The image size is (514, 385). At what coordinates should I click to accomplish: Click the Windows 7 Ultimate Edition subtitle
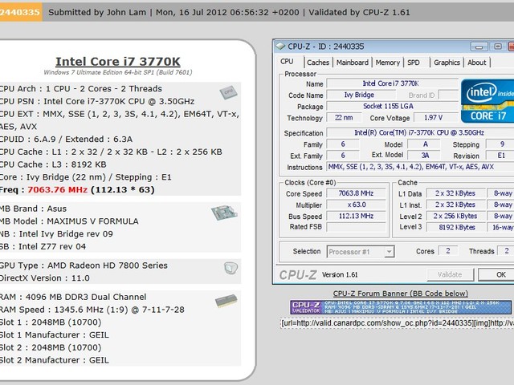[x=118, y=72]
